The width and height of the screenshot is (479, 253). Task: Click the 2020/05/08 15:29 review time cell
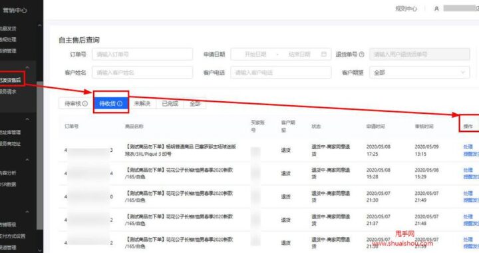click(426, 173)
